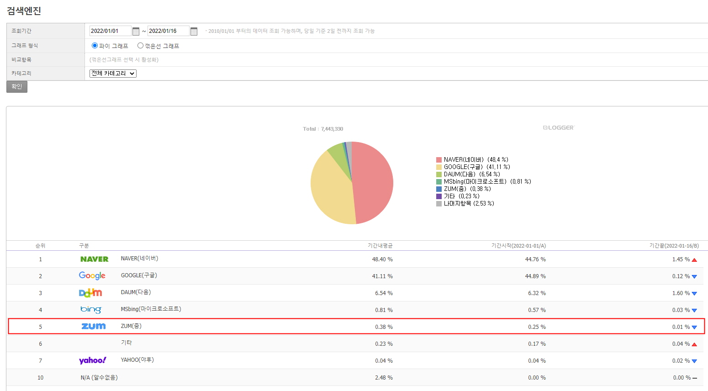Click the red up arrow in NAVER row

pyautogui.click(x=694, y=260)
